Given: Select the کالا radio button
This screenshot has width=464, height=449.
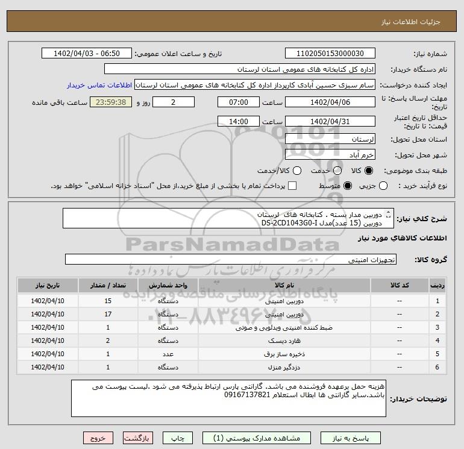Looking at the screenshot, I should pyautogui.click(x=369, y=171).
